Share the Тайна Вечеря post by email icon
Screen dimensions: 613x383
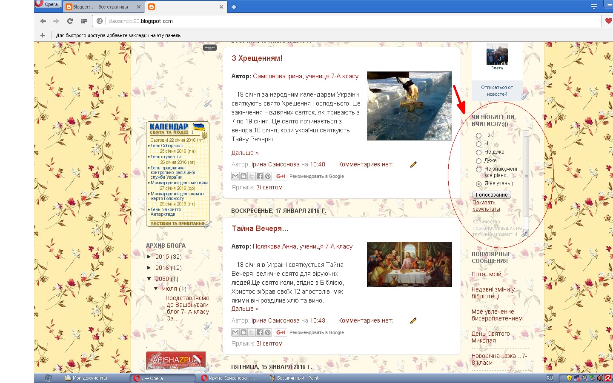(235, 332)
